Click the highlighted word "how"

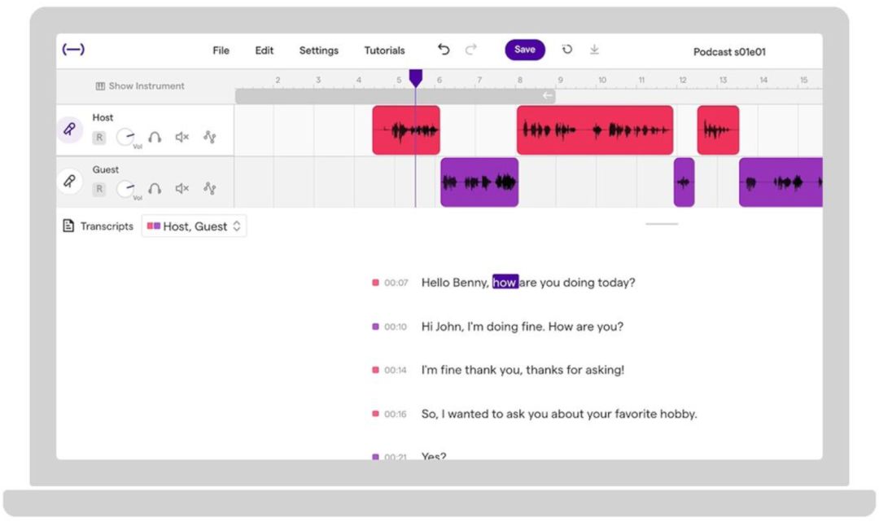point(505,283)
